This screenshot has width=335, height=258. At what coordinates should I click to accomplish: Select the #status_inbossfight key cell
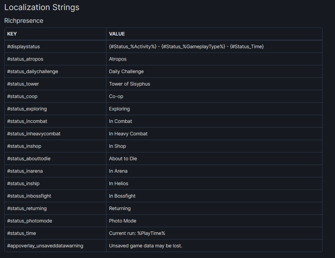[x=29, y=196]
